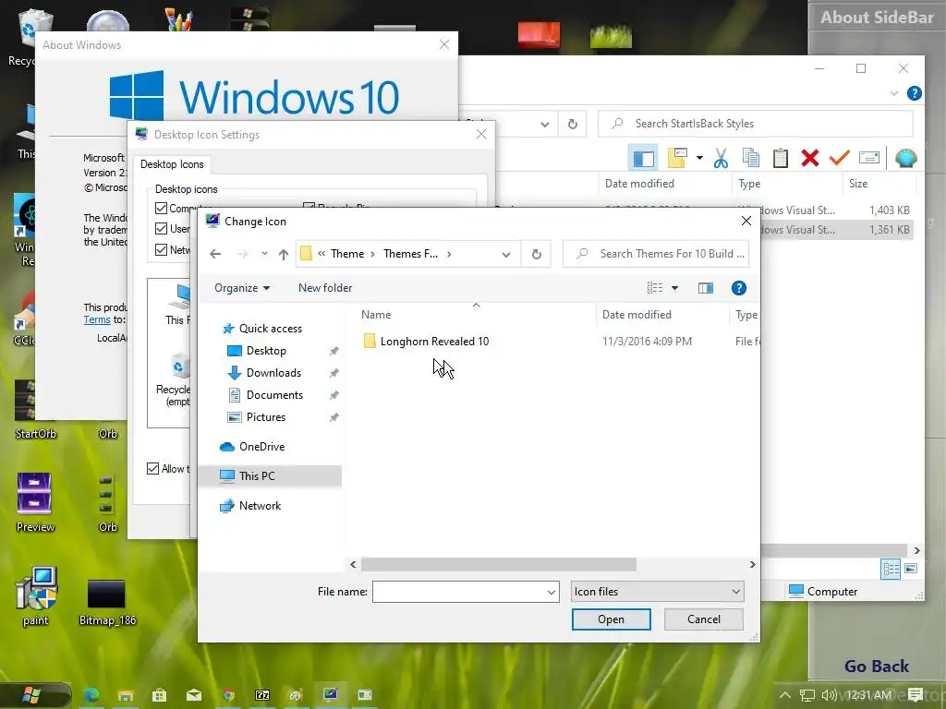Sort by the Name column header
Screen dimensions: 946x709
376,315
